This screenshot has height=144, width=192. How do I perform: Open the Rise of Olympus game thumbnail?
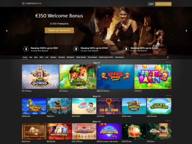point(40,77)
